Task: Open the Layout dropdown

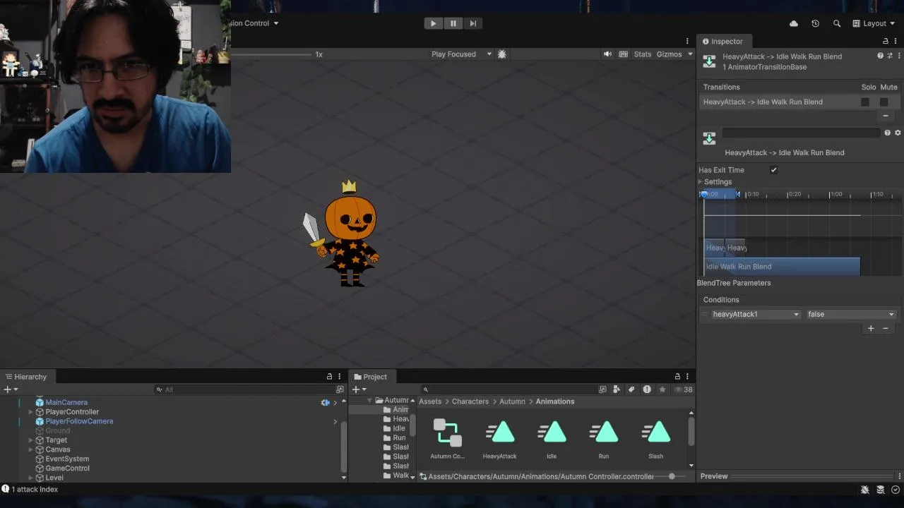Action: tap(874, 23)
